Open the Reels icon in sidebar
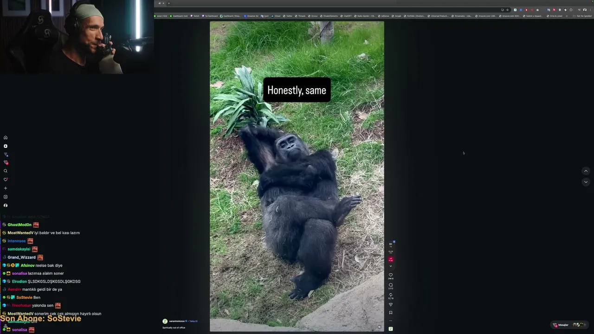This screenshot has height=334, width=594. (6, 146)
